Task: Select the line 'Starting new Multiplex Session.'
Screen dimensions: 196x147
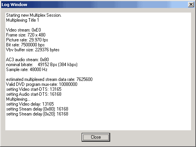Action: (x=34, y=15)
